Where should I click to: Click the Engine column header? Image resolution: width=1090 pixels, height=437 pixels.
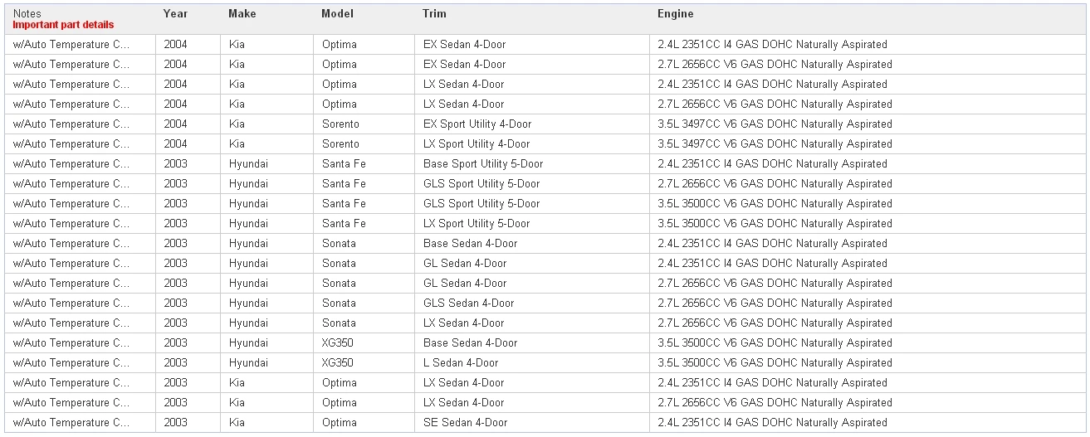tap(675, 14)
